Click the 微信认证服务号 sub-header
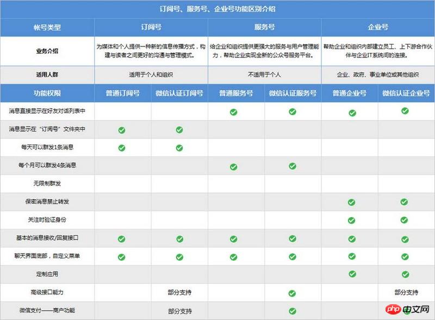Image resolution: width=435 pixels, height=320 pixels. (x=293, y=93)
